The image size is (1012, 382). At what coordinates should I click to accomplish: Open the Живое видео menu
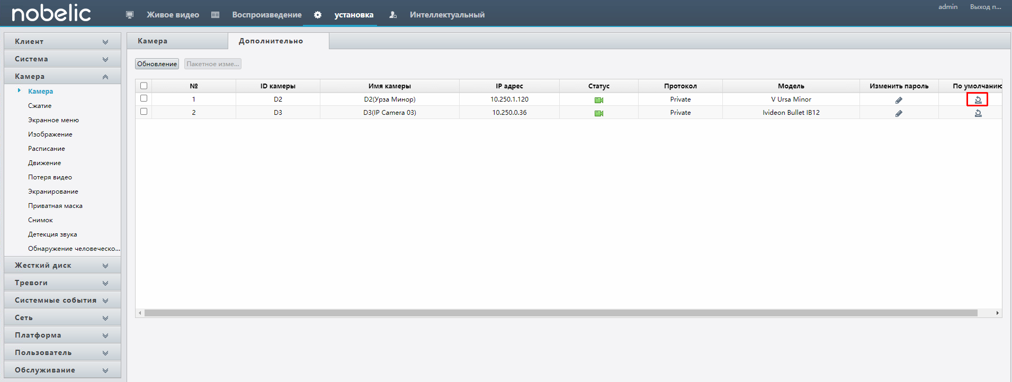coord(173,15)
